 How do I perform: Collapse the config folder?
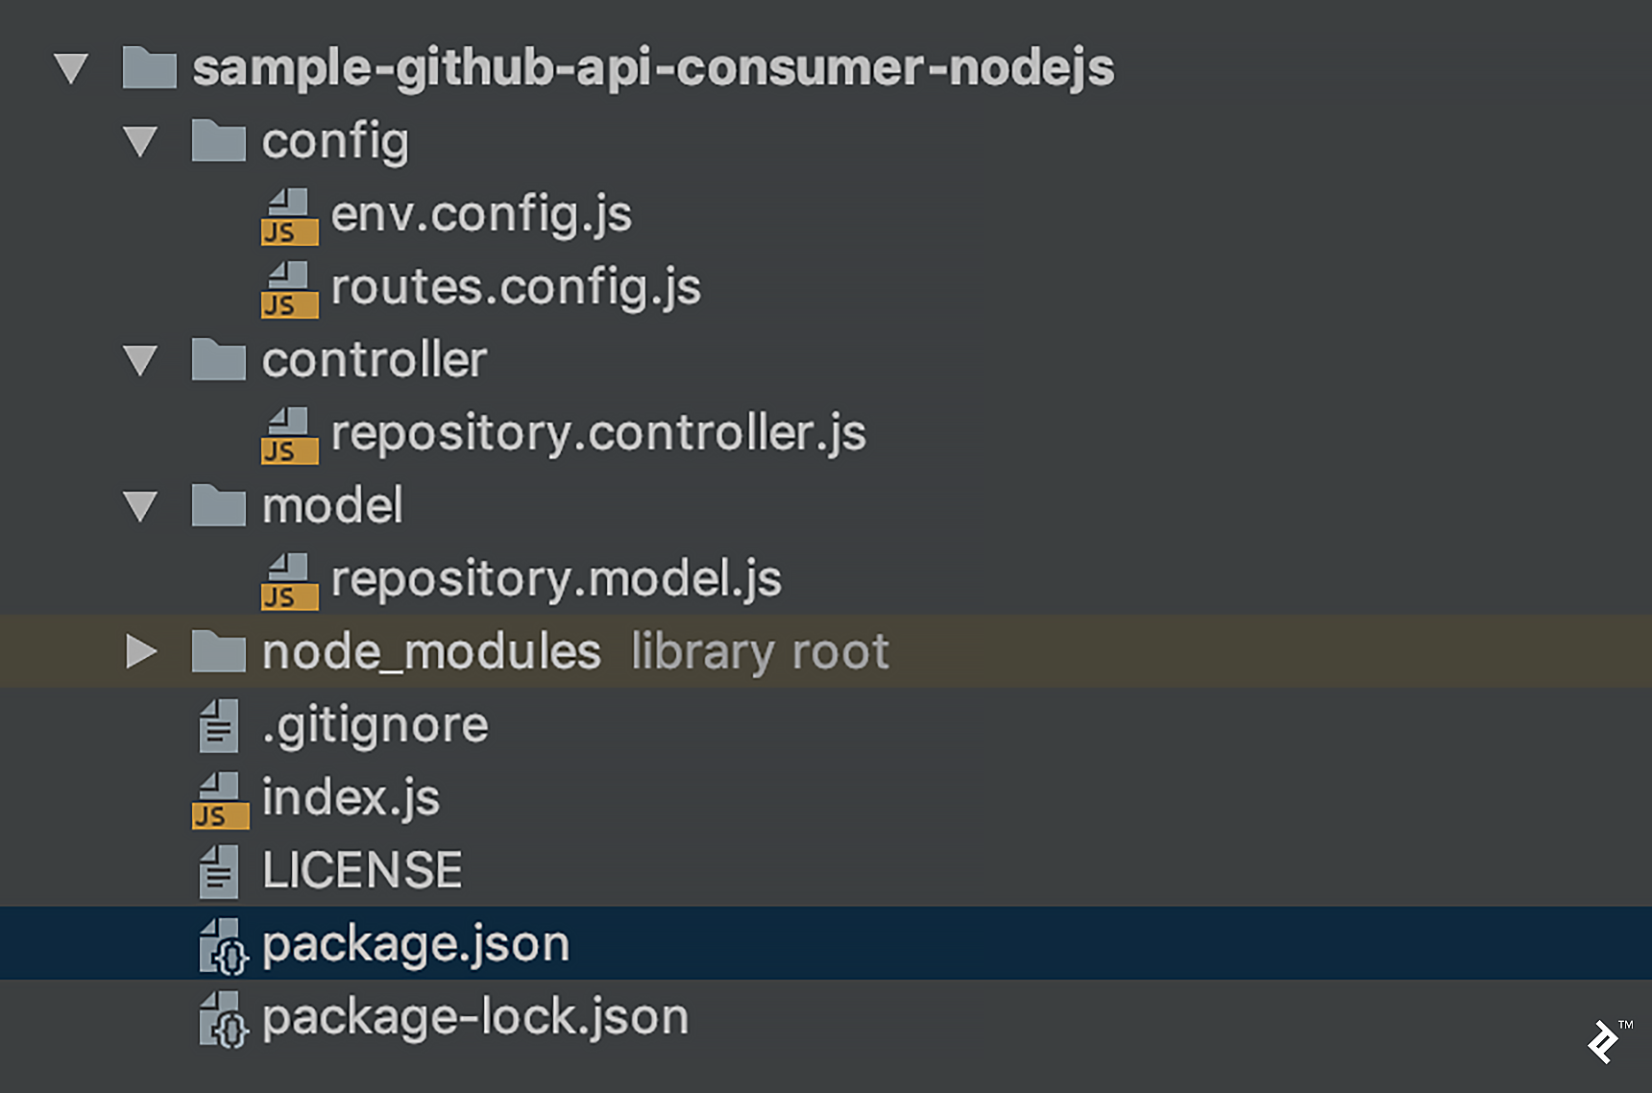coord(142,142)
